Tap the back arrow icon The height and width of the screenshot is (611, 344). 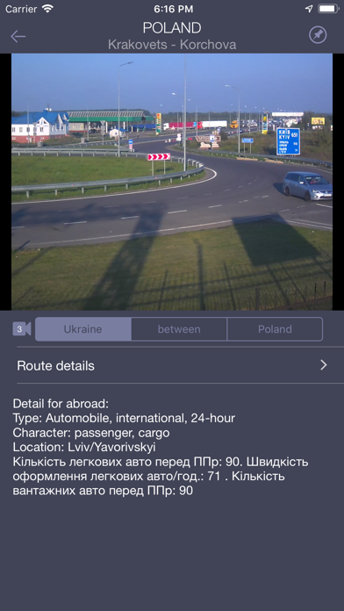point(18,36)
